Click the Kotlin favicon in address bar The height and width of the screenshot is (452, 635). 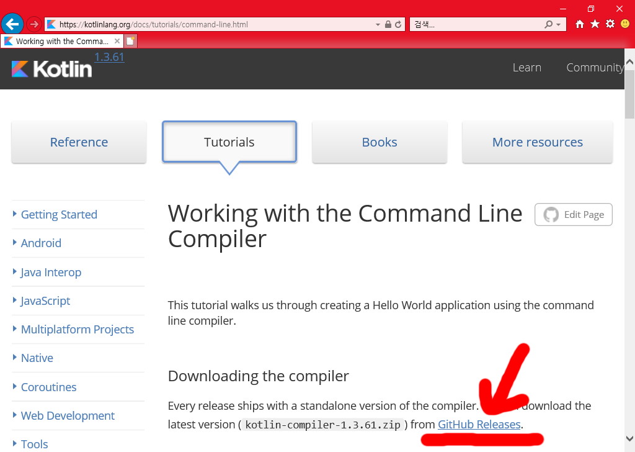51,24
